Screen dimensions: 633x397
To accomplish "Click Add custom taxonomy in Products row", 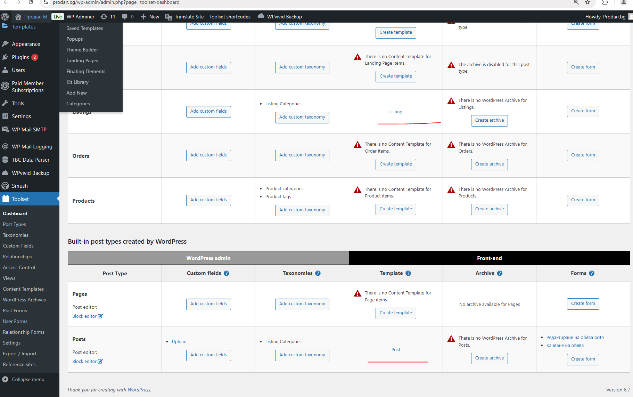I will 302,210.
